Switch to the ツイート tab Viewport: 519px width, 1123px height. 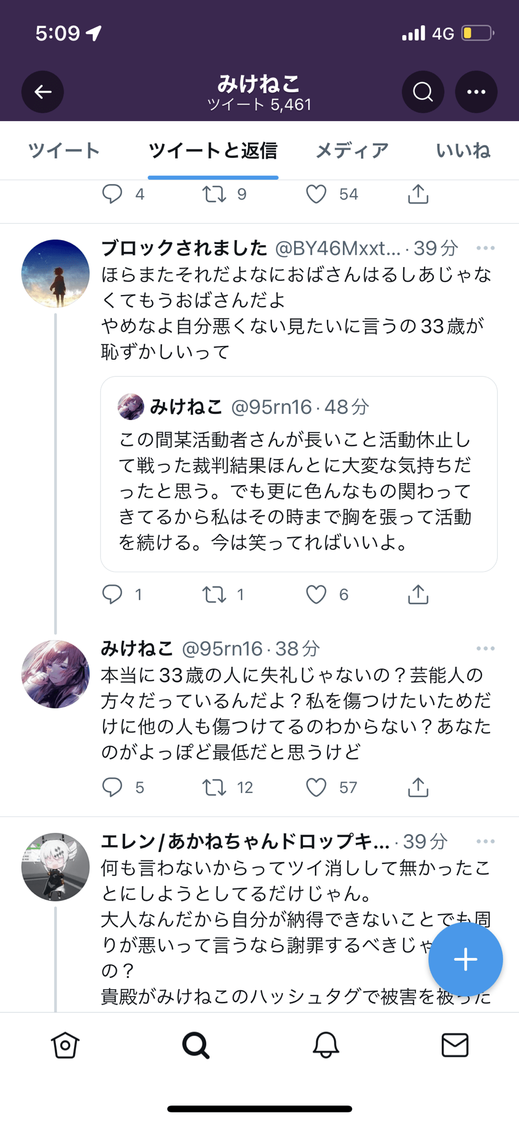point(64,150)
